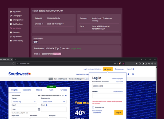164x119 pixels.
Task: Click Log in to view points balance
Action: pyautogui.click(x=92, y=69)
